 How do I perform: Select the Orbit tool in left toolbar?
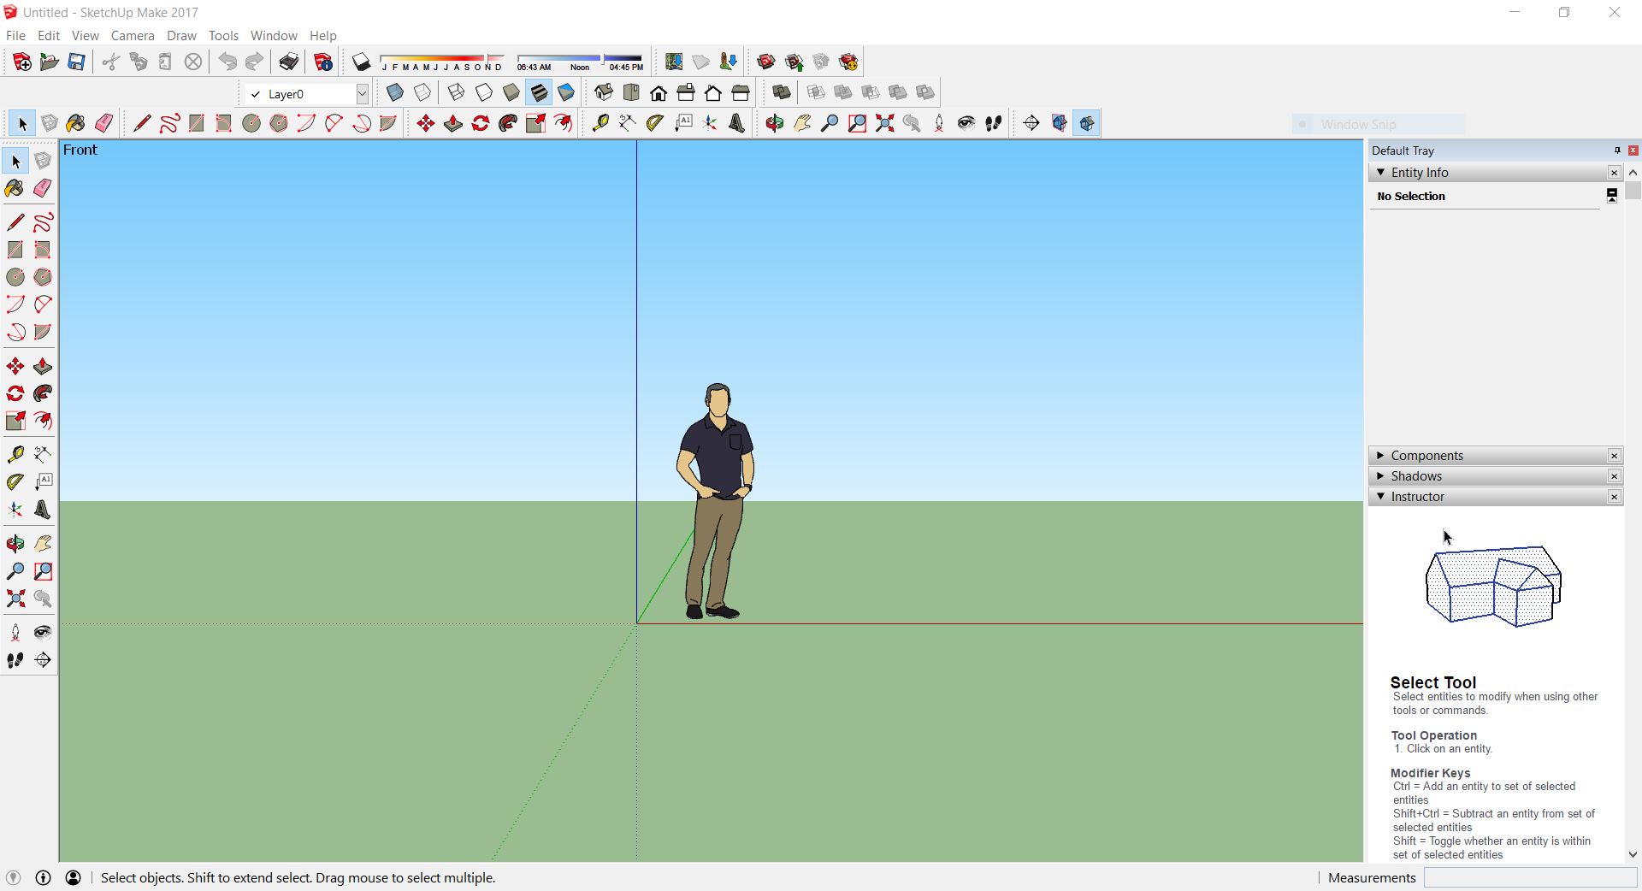pyautogui.click(x=15, y=544)
